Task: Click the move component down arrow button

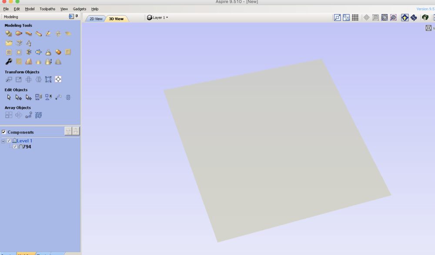Action: 76,131
